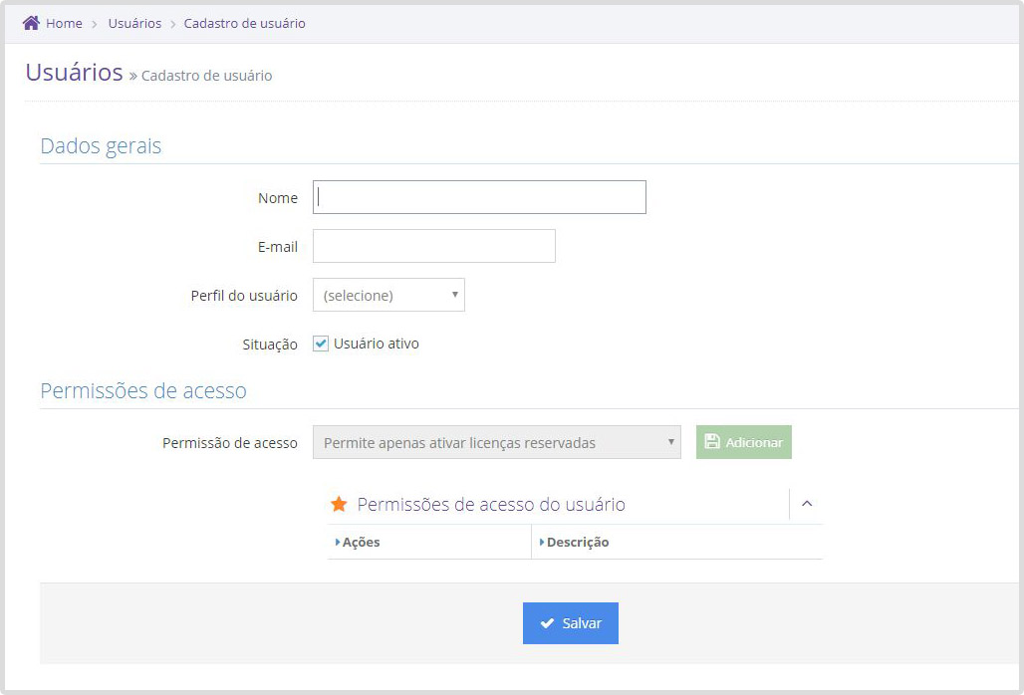Image resolution: width=1024 pixels, height=695 pixels.
Task: Sort by the Ações column arrow
Action: point(338,542)
